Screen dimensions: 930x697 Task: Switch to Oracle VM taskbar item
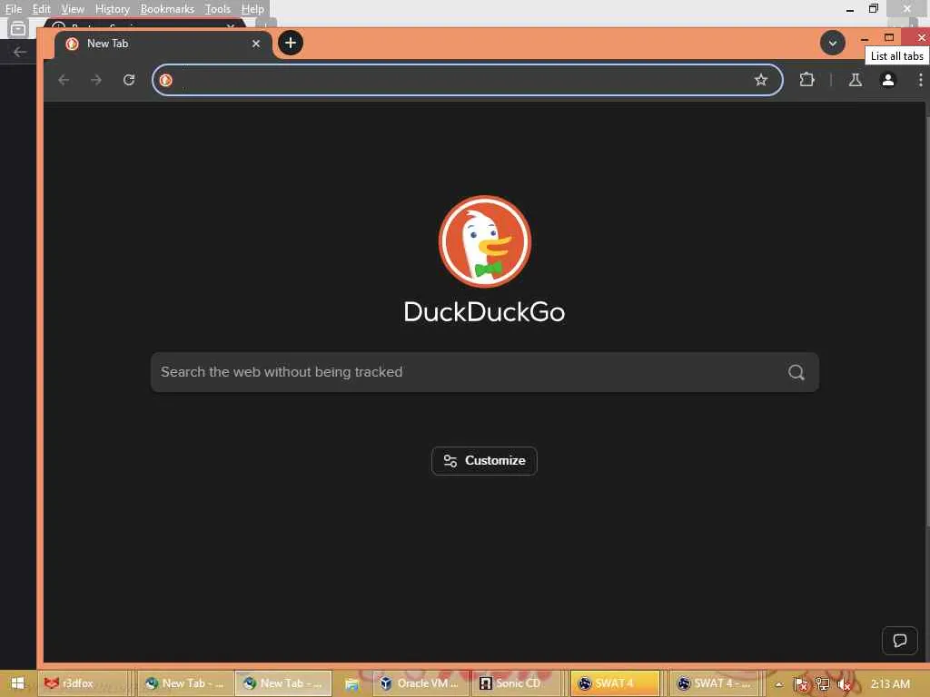click(x=420, y=683)
